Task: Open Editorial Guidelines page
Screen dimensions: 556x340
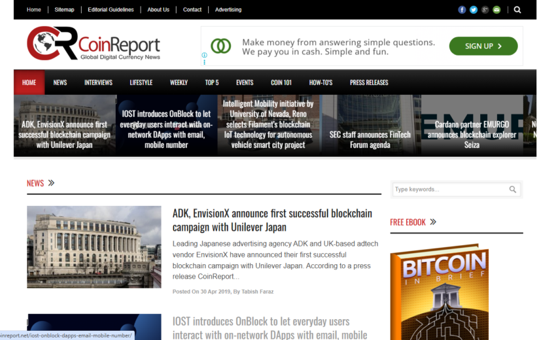Action: point(111,10)
